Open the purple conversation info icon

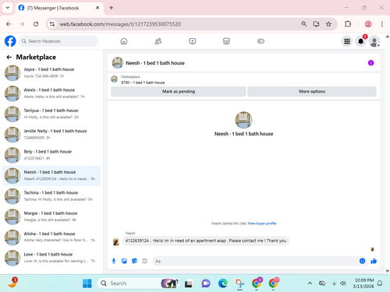(x=370, y=63)
